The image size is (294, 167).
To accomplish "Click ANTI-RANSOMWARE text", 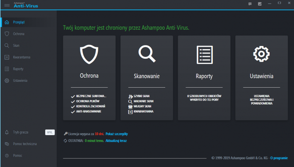I will coord(89,111).
